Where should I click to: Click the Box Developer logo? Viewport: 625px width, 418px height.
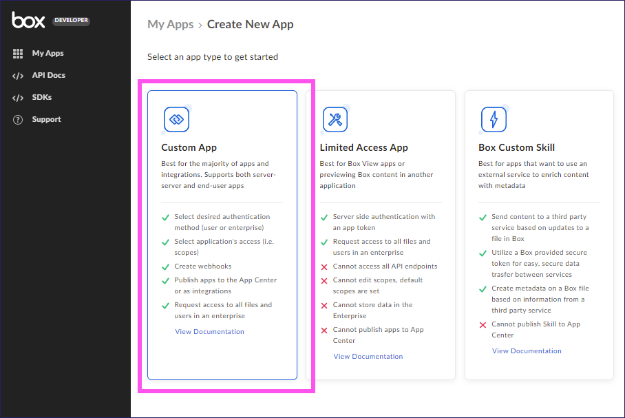pyautogui.click(x=29, y=20)
